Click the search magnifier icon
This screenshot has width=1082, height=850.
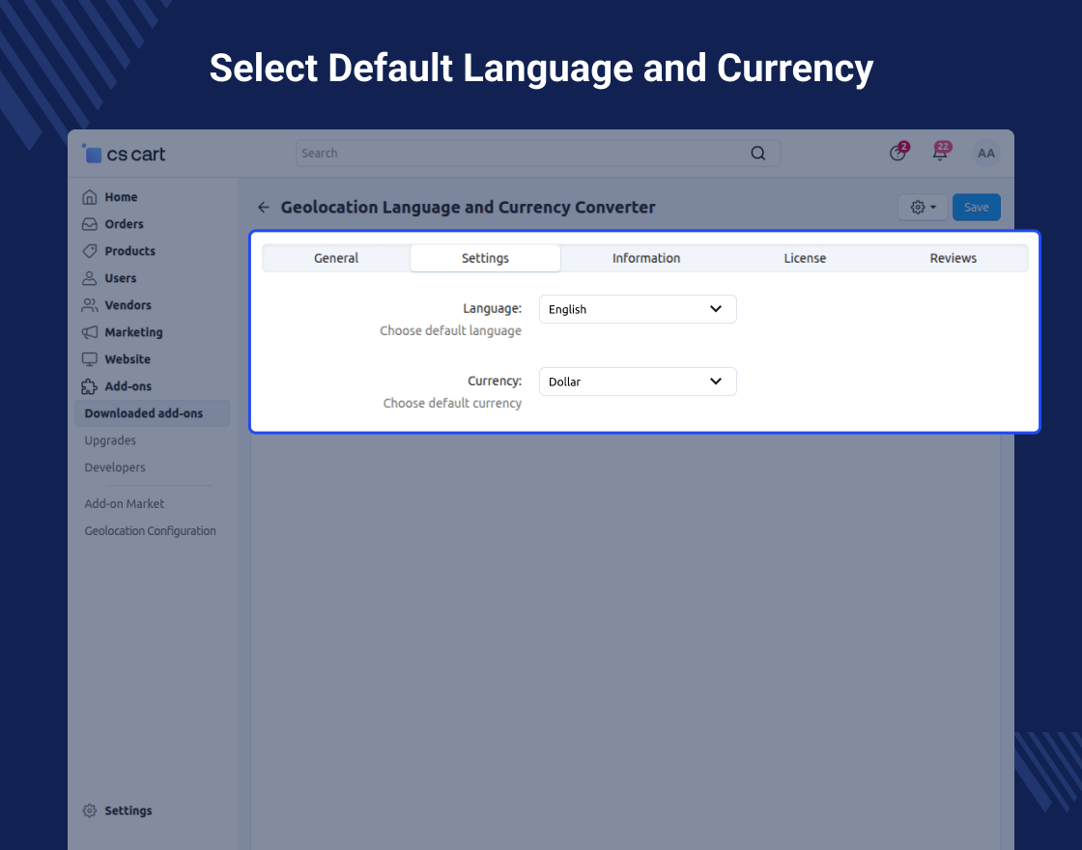click(758, 154)
